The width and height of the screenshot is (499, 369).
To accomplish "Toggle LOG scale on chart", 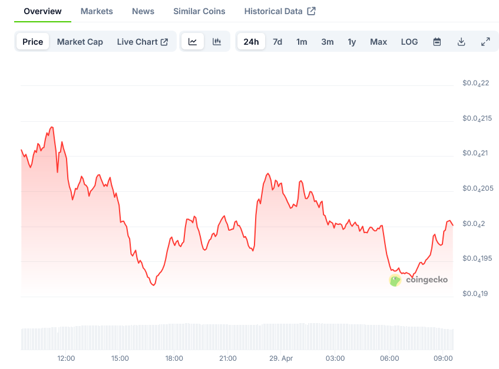I will click(409, 42).
